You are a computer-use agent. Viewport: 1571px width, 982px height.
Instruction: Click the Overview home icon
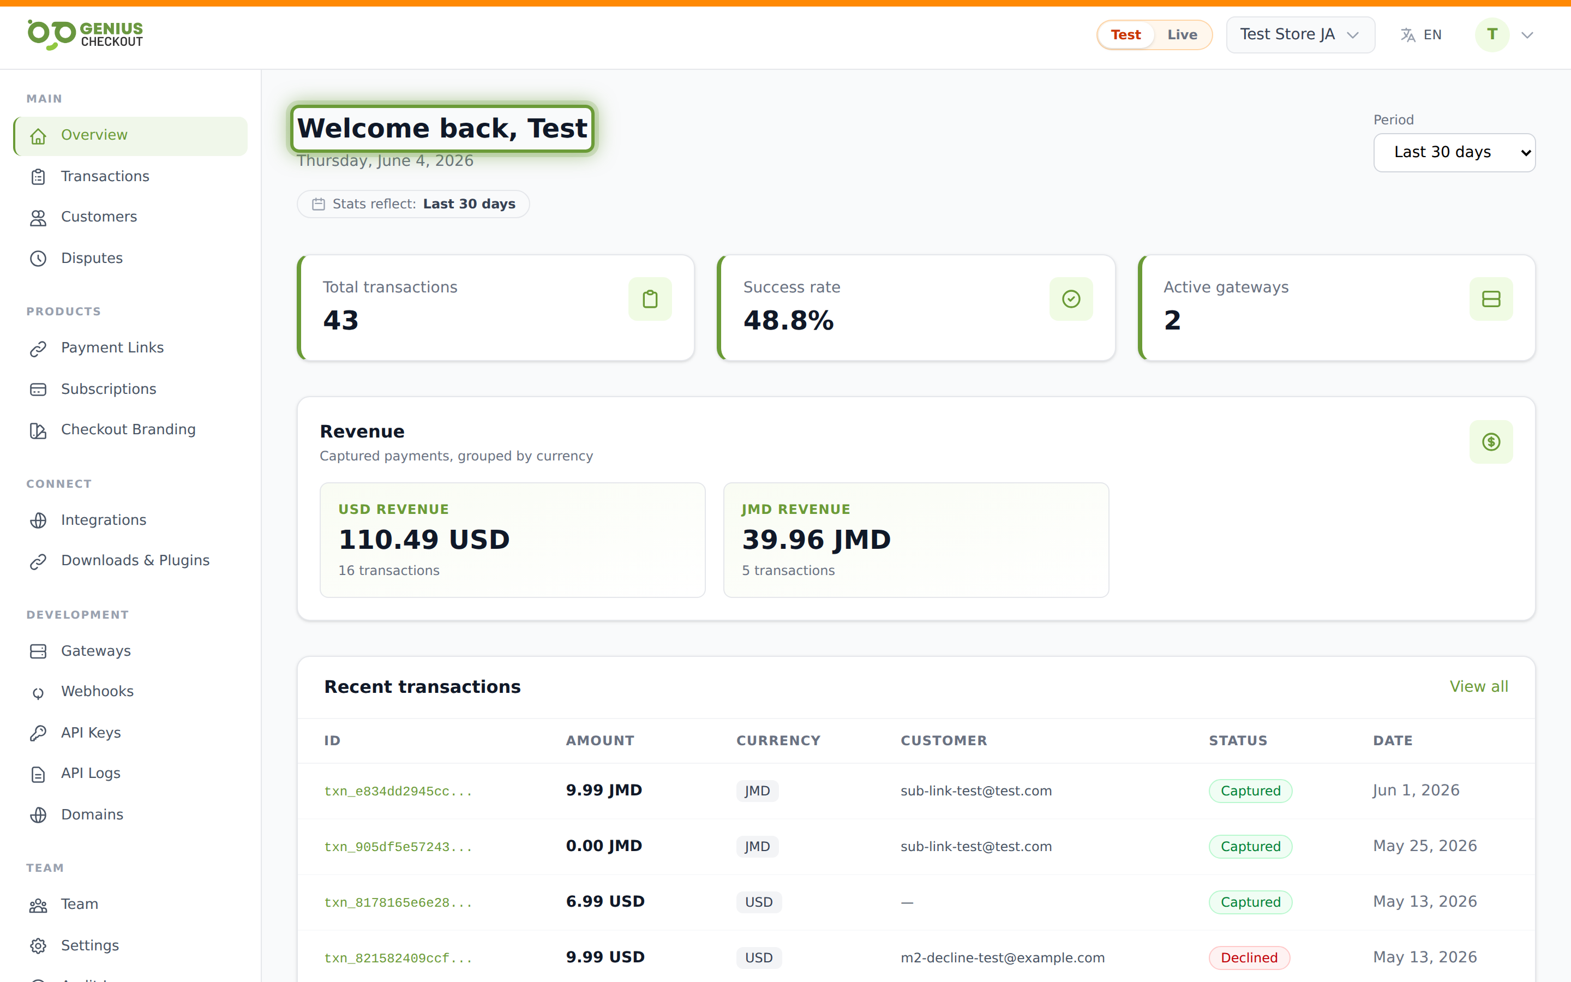coord(38,136)
